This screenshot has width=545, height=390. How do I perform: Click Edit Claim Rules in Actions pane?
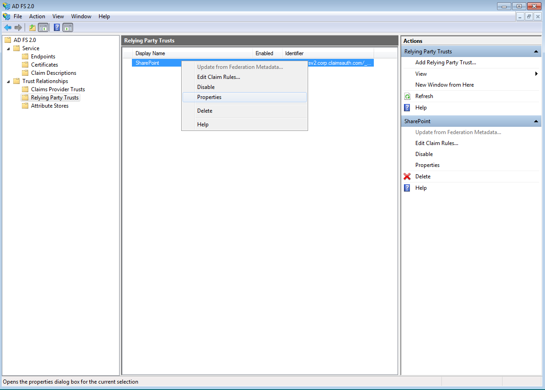pyautogui.click(x=436, y=143)
